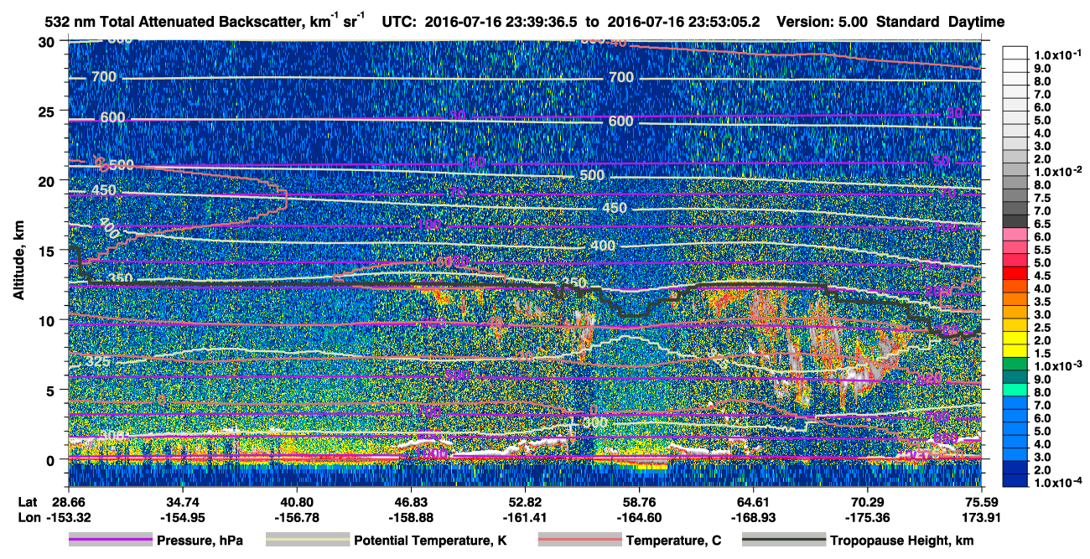Click the 'Lat' row label
Viewport: 1090px width, 559px height.
(x=26, y=501)
